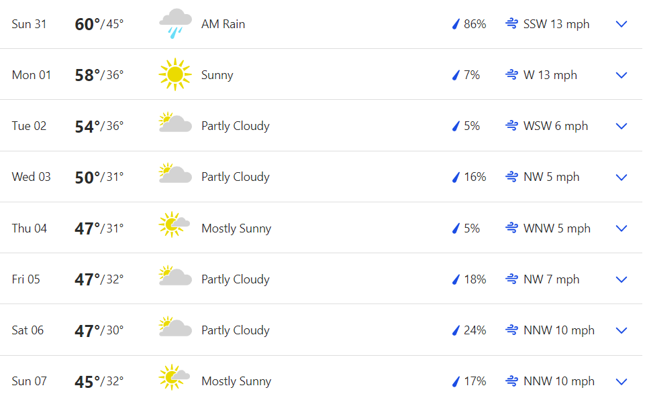647x404 pixels.
Task: Open details for Wed 03 using chevron
Action: (x=621, y=178)
